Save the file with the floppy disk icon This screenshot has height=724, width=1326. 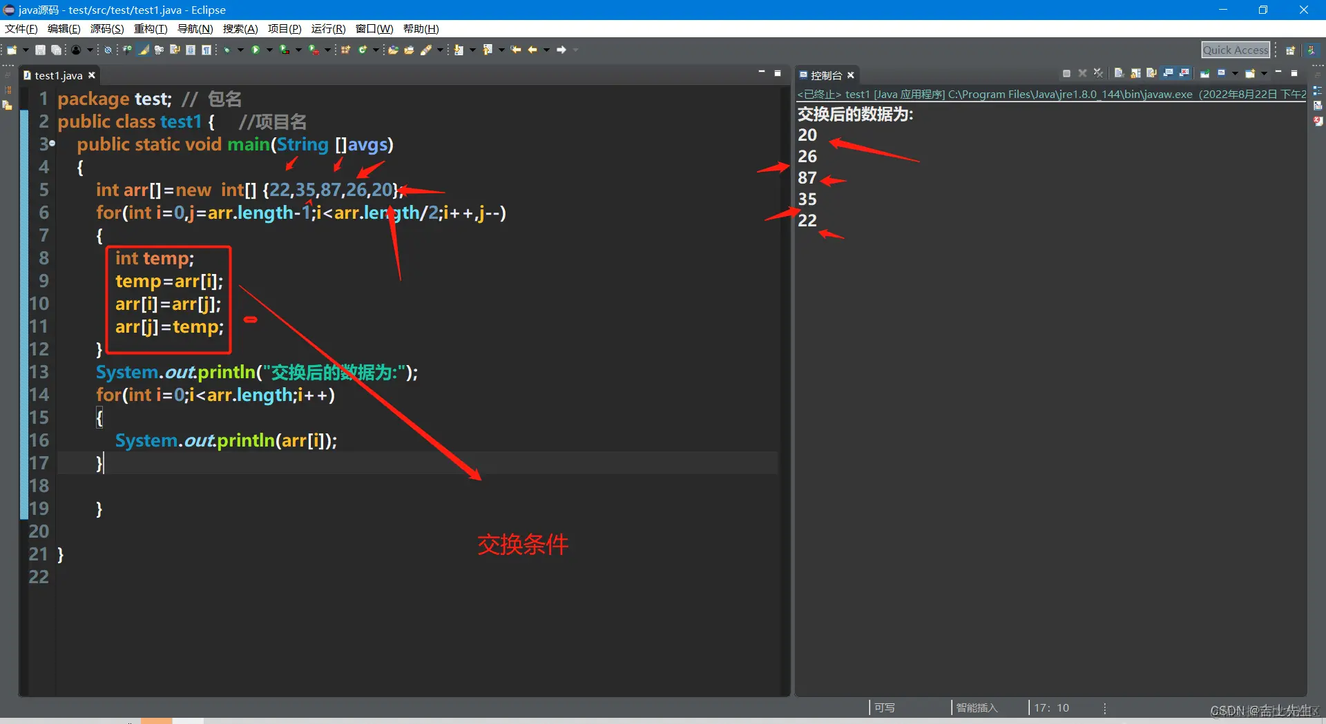pyautogui.click(x=40, y=50)
